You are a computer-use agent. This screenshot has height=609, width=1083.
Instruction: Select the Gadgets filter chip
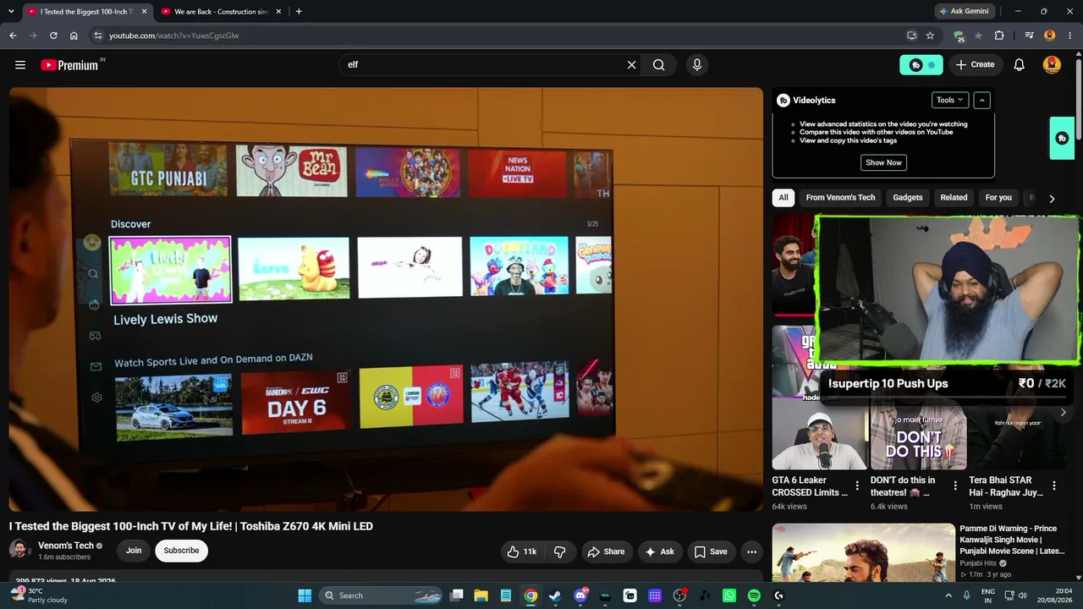908,198
